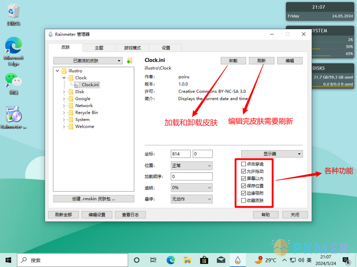Open the 显示器 dropdown
Image resolution: width=357 pixels, height=267 pixels.
pos(272,154)
